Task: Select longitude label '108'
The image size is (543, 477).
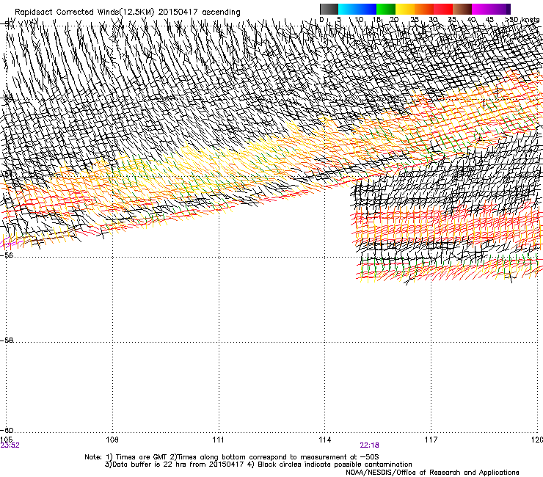Action: click(112, 440)
